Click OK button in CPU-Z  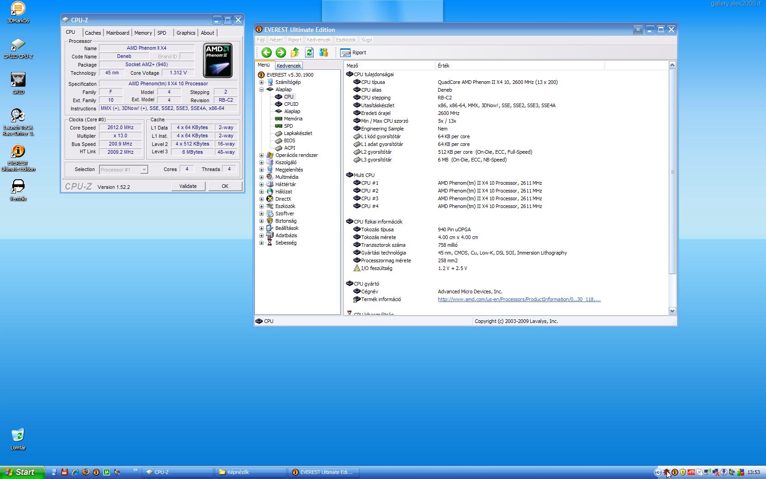pyautogui.click(x=225, y=186)
